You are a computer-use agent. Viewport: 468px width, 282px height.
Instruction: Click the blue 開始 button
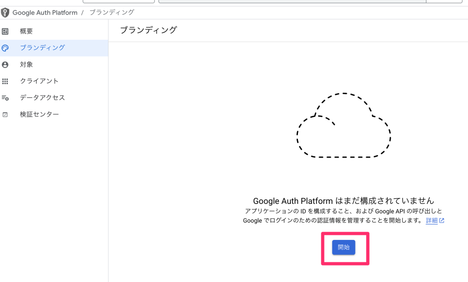(344, 247)
